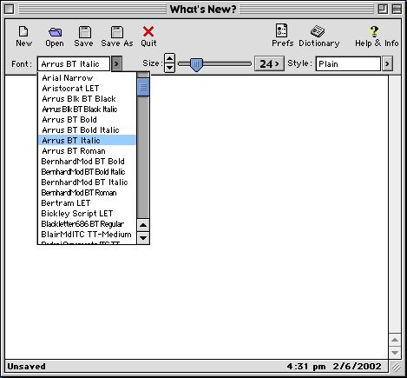Image resolution: width=407 pixels, height=378 pixels.
Task: Click the font list scrollbar thumb
Action: [143, 87]
